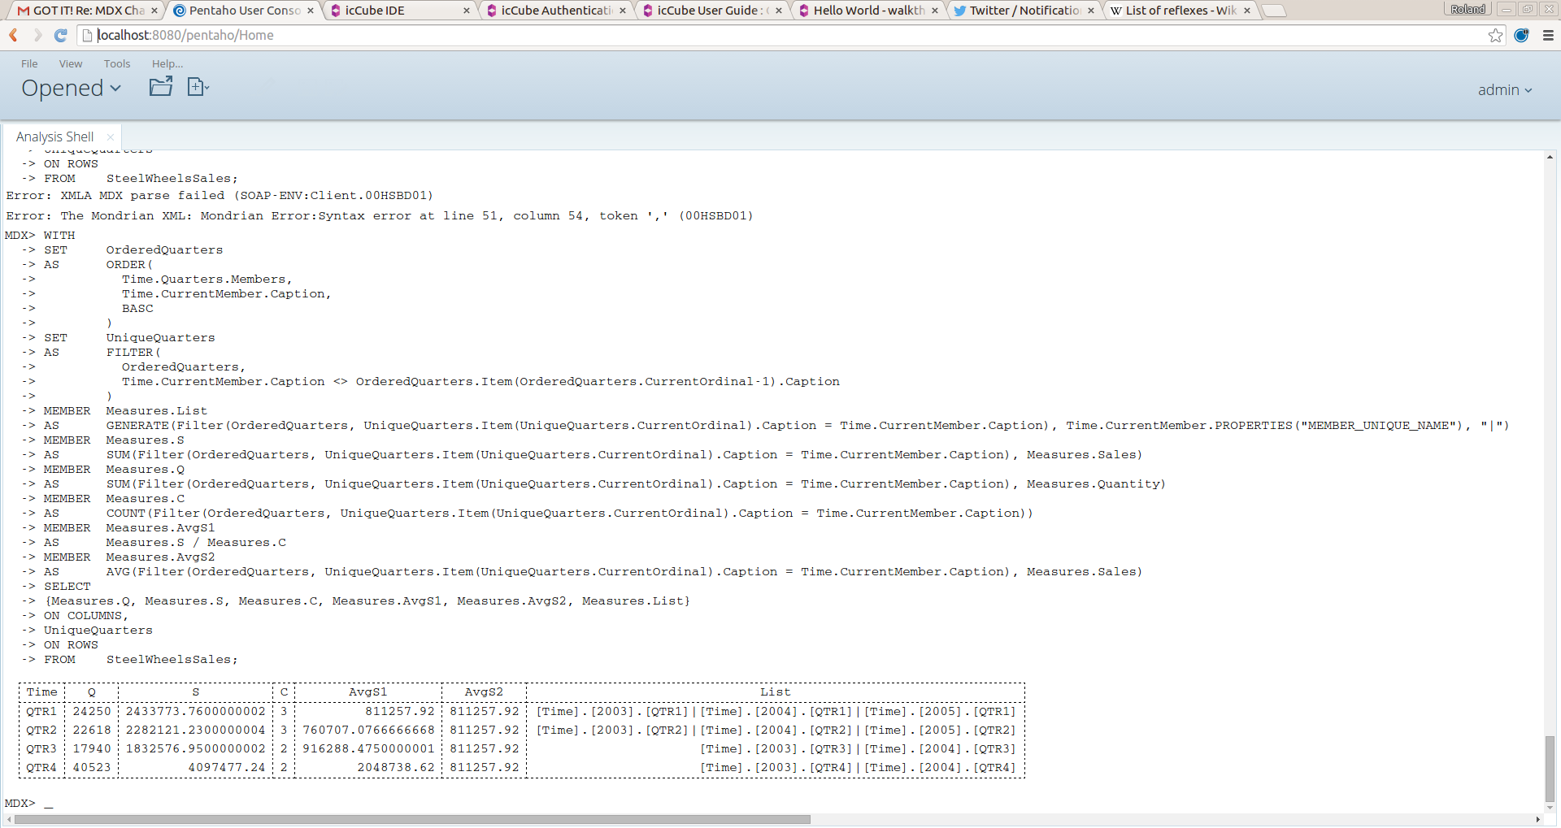Image resolution: width=1561 pixels, height=828 pixels.
Task: Expand the Opened perspective dropdown
Action: tap(71, 88)
